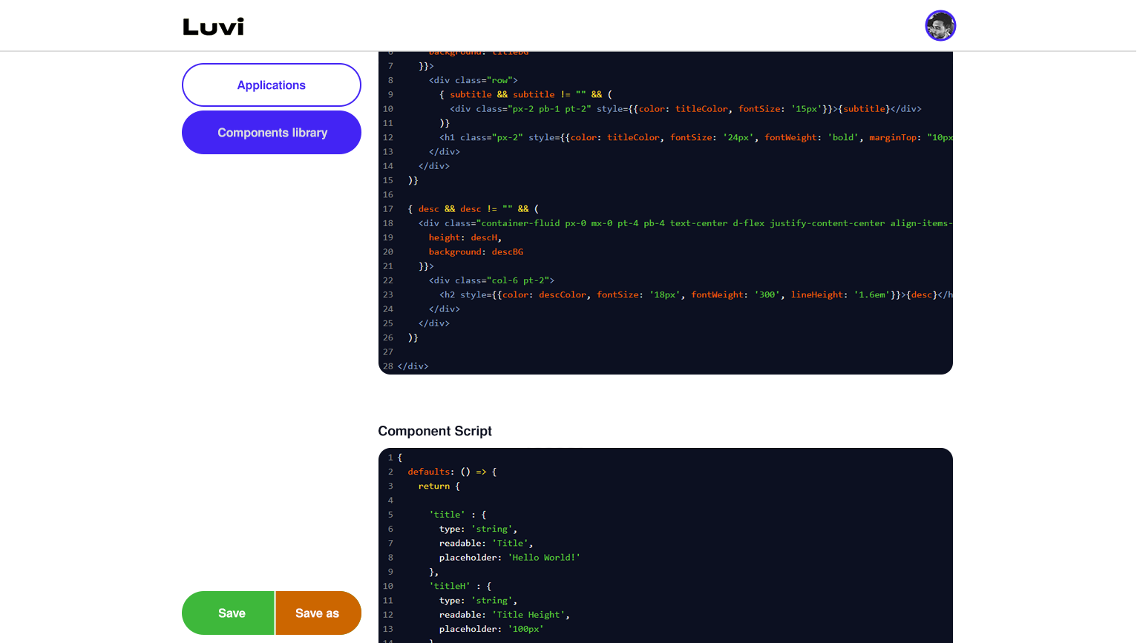Viewport: 1137px width, 643px height.
Task: Open the Applications section
Action: [x=272, y=85]
